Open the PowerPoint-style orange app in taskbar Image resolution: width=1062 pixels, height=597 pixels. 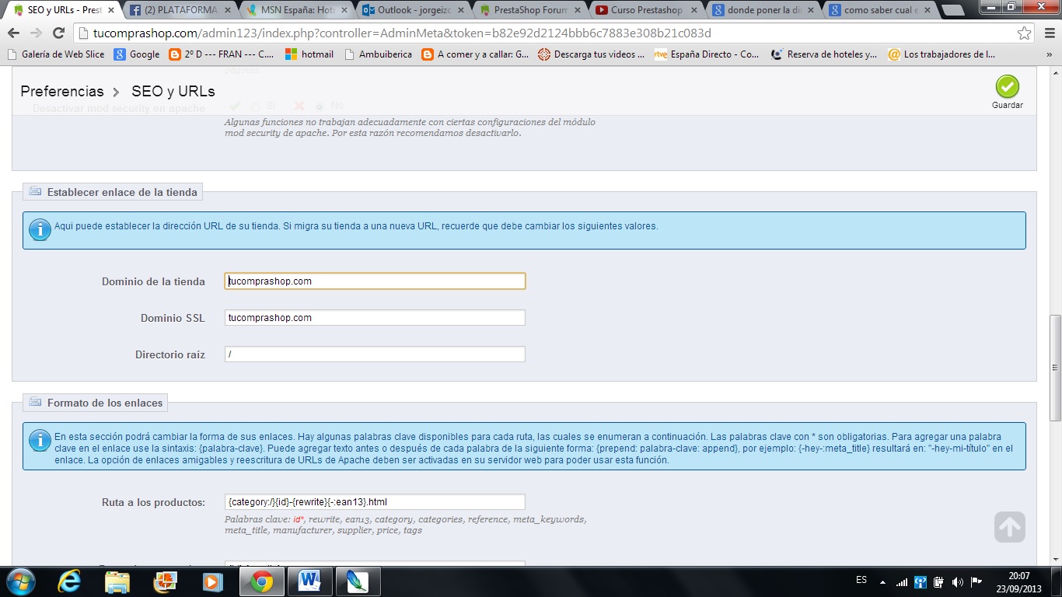pos(165,581)
